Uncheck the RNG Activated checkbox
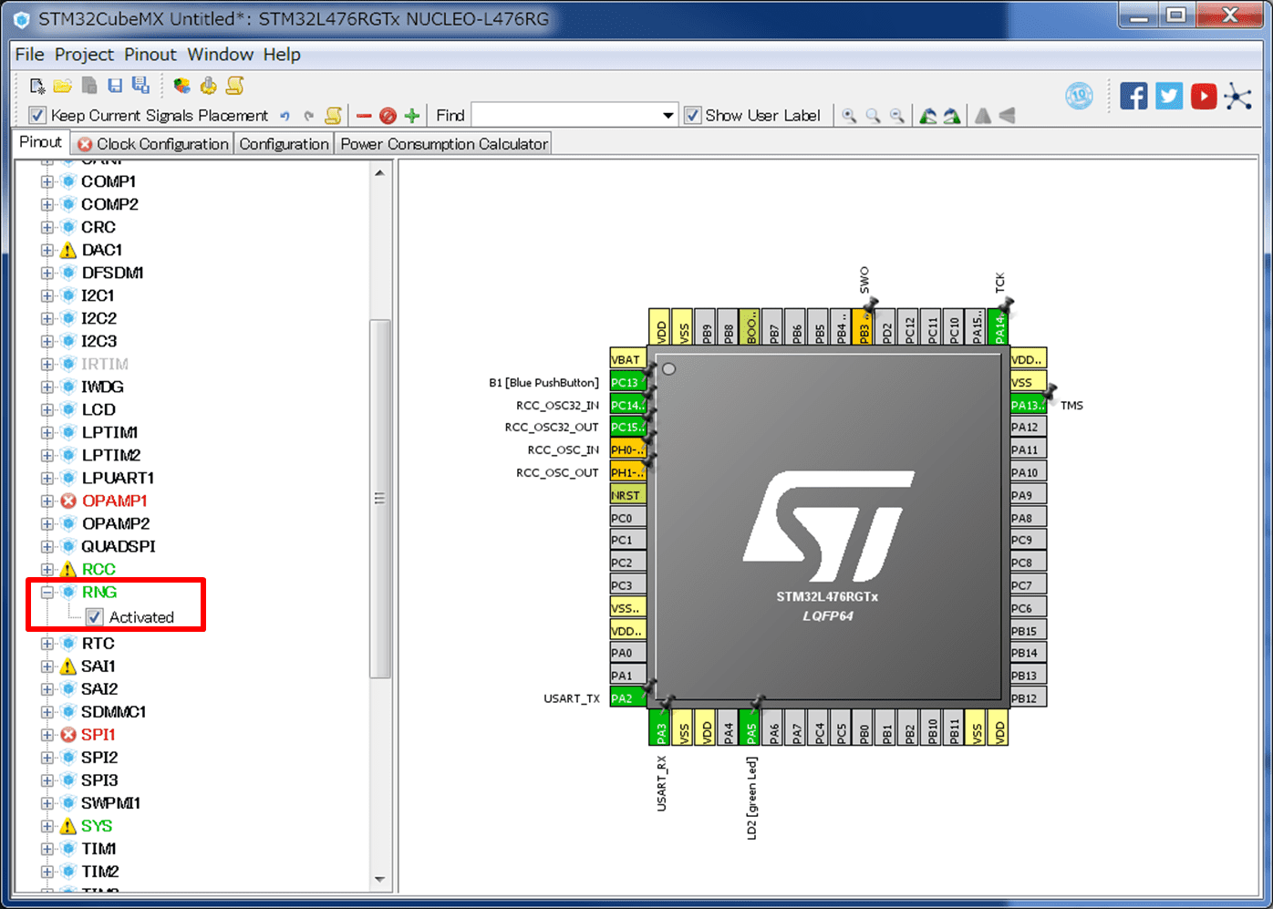The width and height of the screenshot is (1273, 909). [x=95, y=617]
